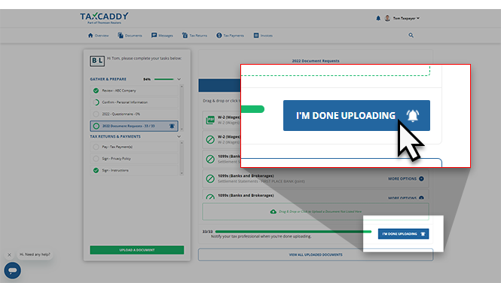Collapse the Tax Returns & Payments section

179,136
